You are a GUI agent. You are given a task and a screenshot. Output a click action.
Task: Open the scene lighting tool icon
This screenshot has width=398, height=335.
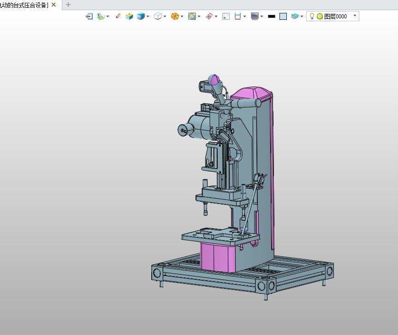(x=101, y=17)
